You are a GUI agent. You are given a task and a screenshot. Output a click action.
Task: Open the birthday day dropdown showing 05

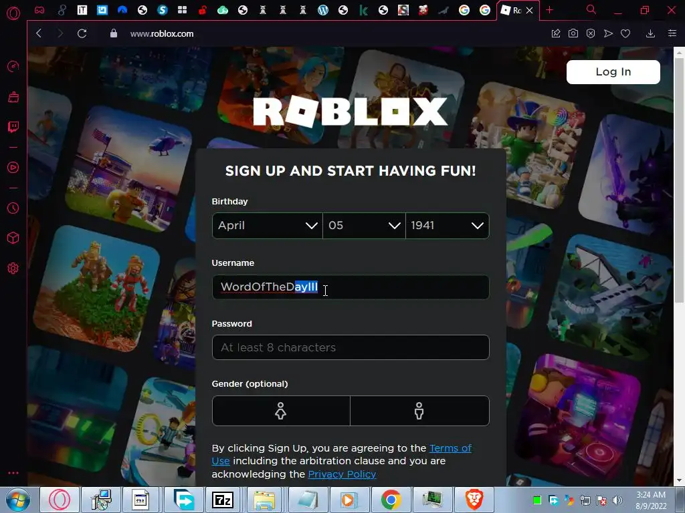365,226
